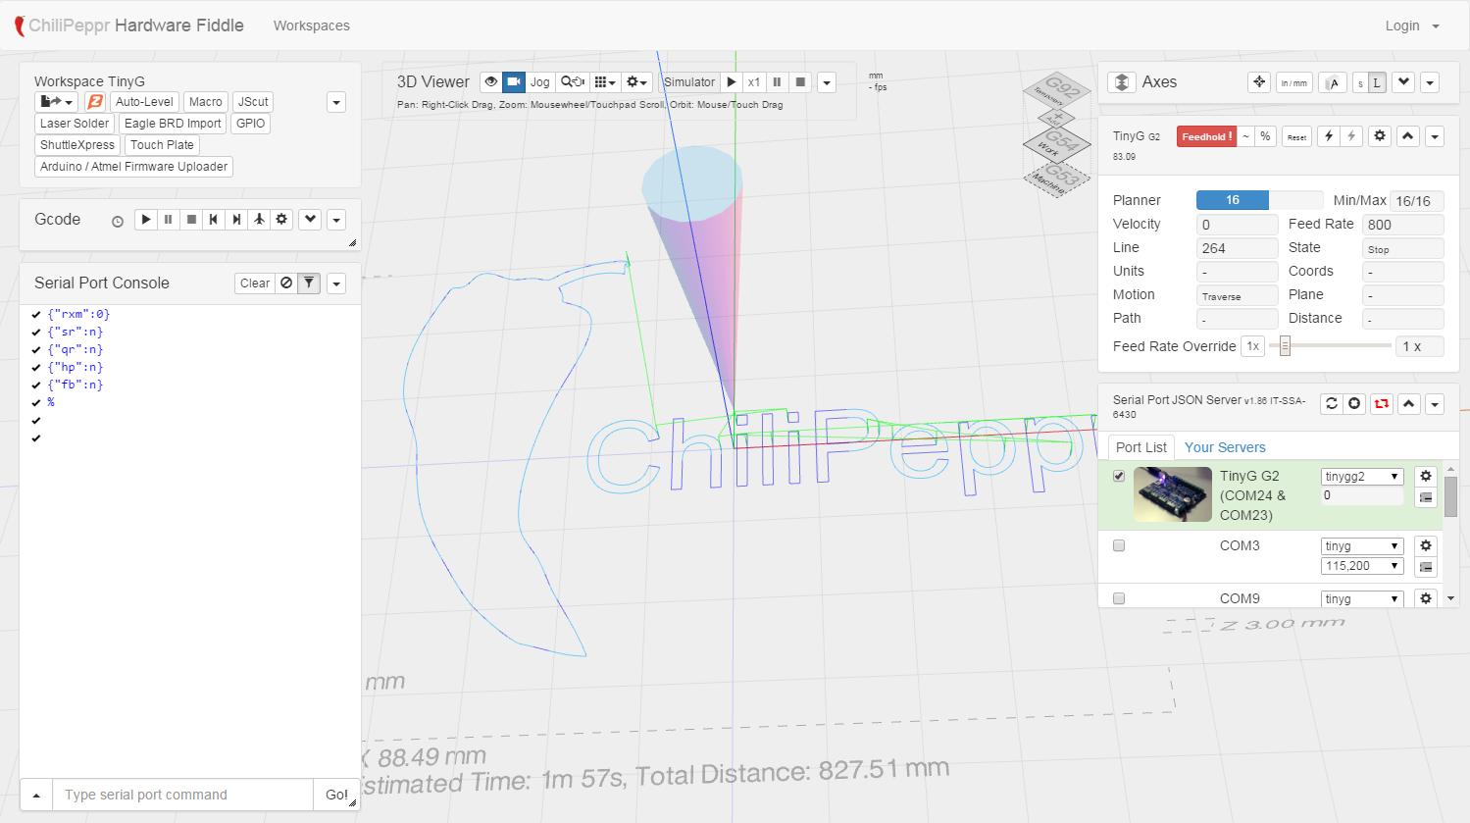Collapse the Gcode panel with chevron
The width and height of the screenshot is (1470, 823).
(x=310, y=220)
